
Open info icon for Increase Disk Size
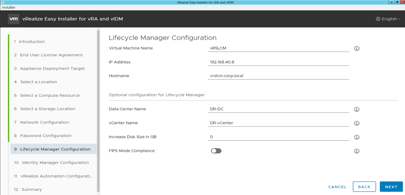(x=357, y=137)
